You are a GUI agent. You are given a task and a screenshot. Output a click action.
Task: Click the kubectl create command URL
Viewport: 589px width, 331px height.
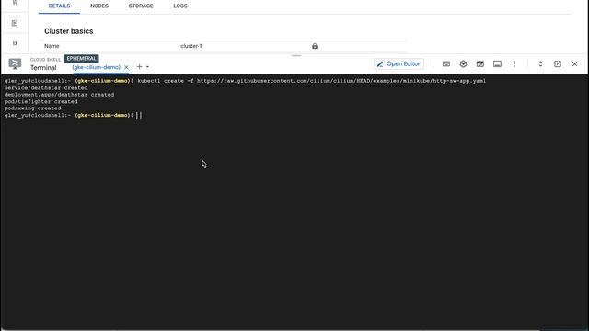click(341, 81)
